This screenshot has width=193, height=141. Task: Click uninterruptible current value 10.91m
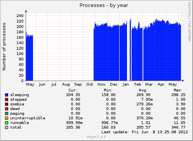coord(75,118)
